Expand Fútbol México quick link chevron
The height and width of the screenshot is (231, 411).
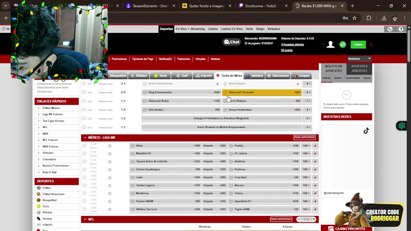point(39,108)
